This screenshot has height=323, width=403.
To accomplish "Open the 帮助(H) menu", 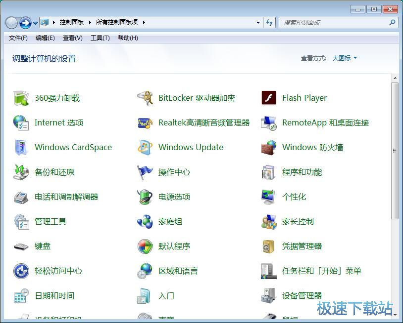I will point(128,38).
